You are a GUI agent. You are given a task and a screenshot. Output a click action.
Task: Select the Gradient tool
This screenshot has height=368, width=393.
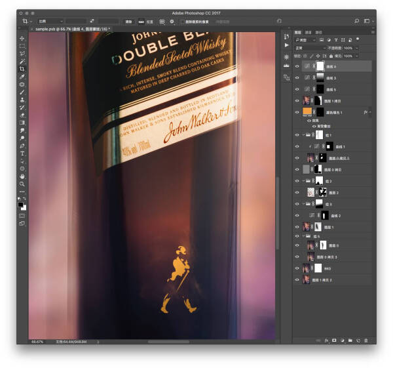click(22, 123)
